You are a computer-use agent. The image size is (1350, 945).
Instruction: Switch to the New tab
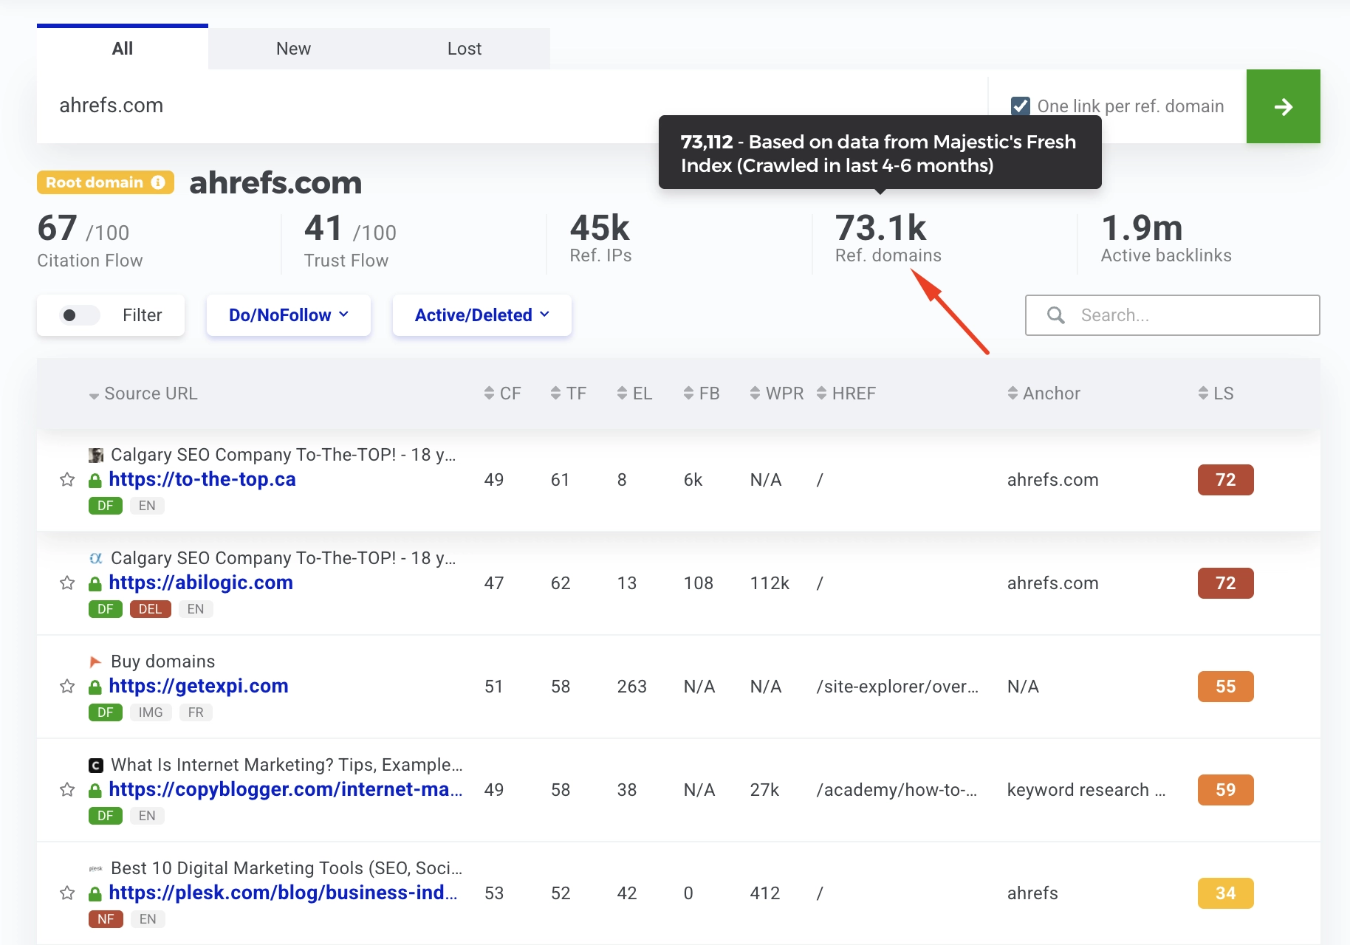[293, 48]
